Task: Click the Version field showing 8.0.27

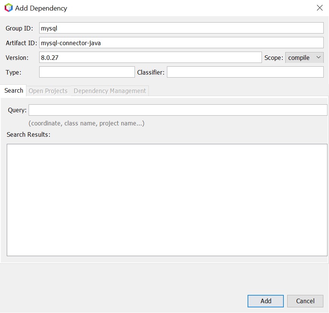Action: click(150, 57)
